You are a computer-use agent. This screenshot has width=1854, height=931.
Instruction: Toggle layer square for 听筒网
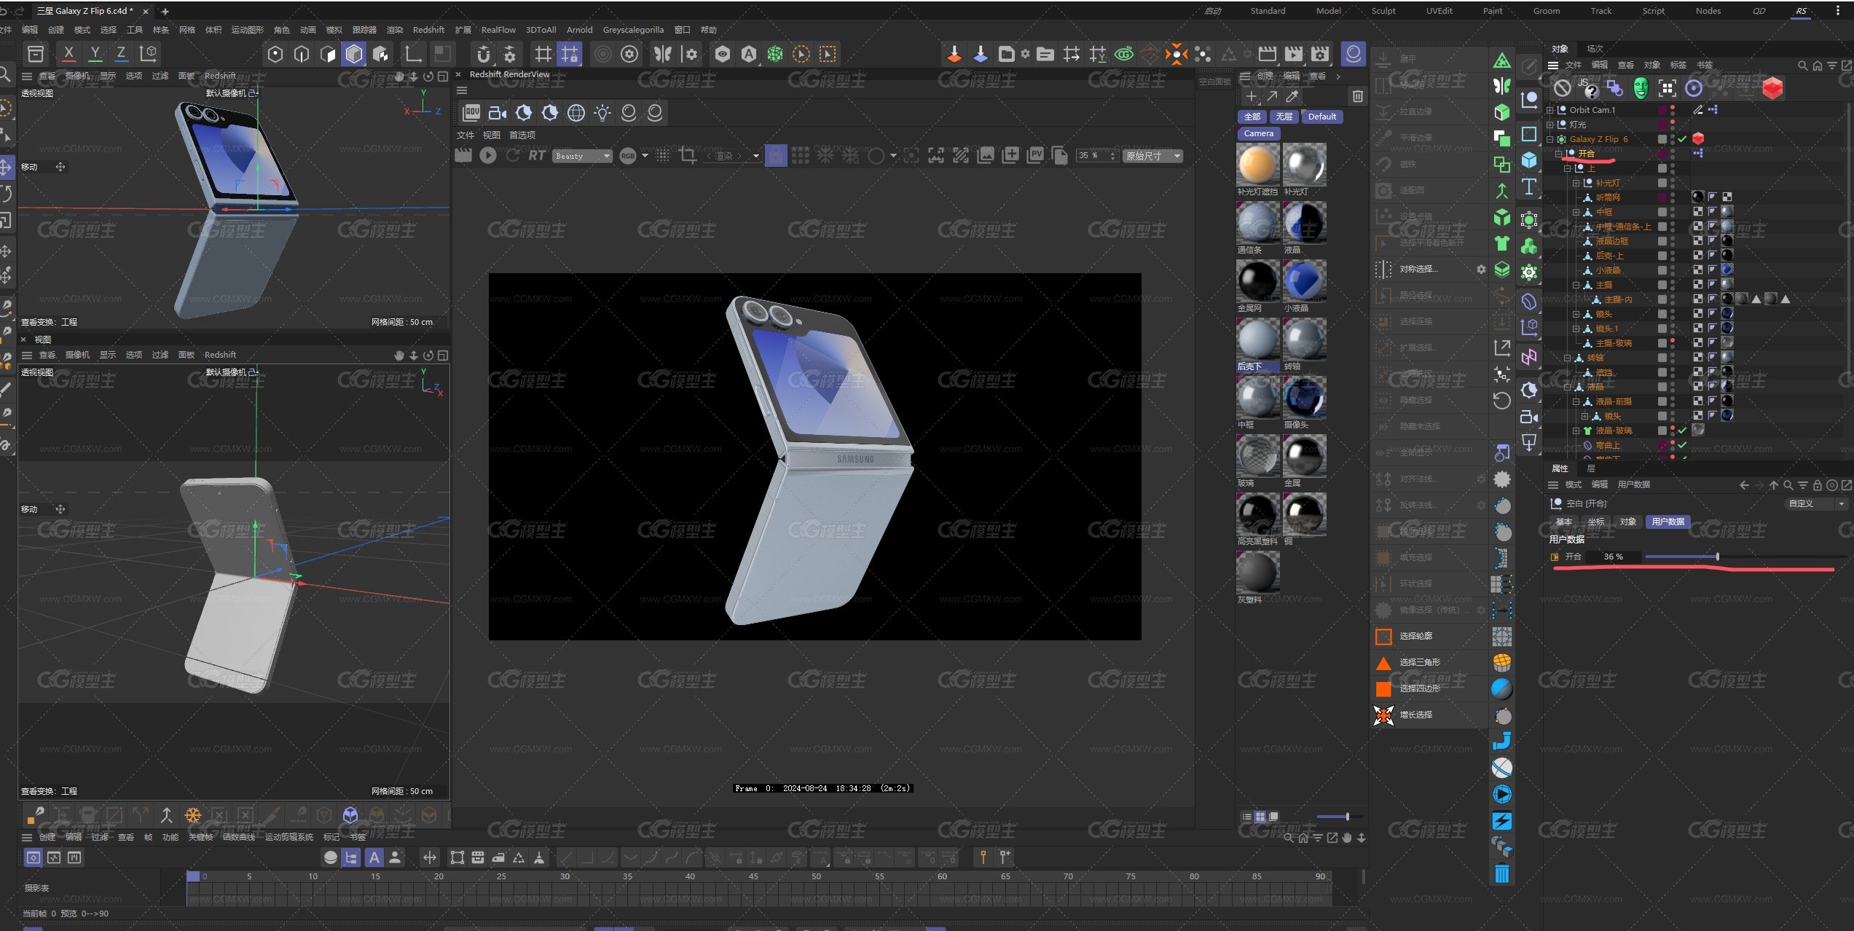pyautogui.click(x=1662, y=197)
